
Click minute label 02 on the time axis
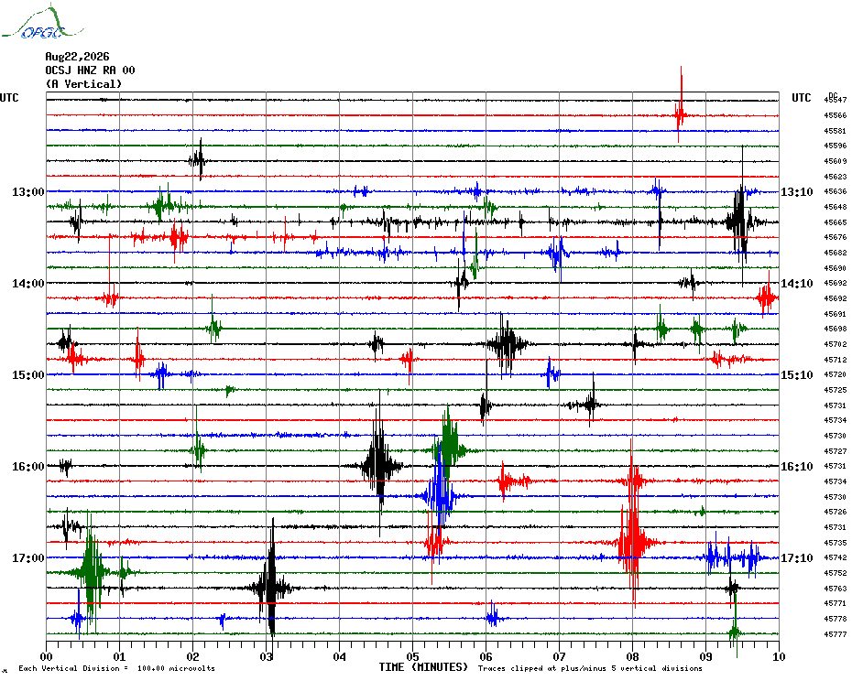point(193,656)
